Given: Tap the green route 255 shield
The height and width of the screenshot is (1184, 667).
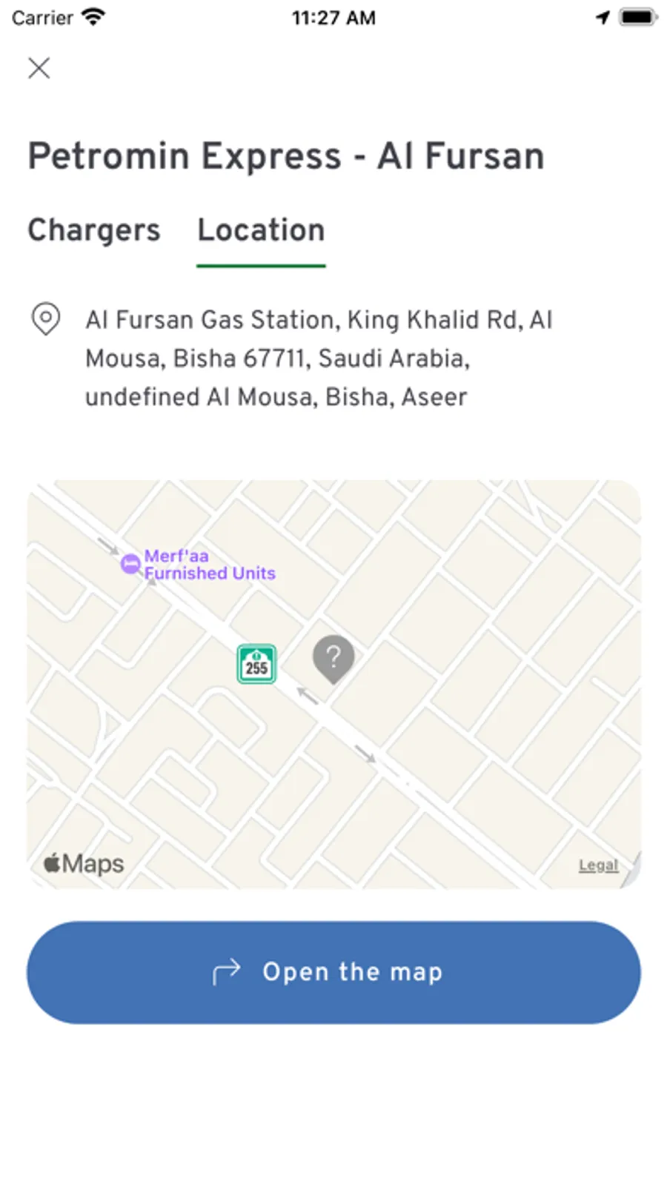Looking at the screenshot, I should pyautogui.click(x=256, y=664).
